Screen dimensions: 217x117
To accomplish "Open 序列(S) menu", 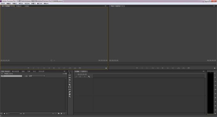I will [x=21, y=3].
